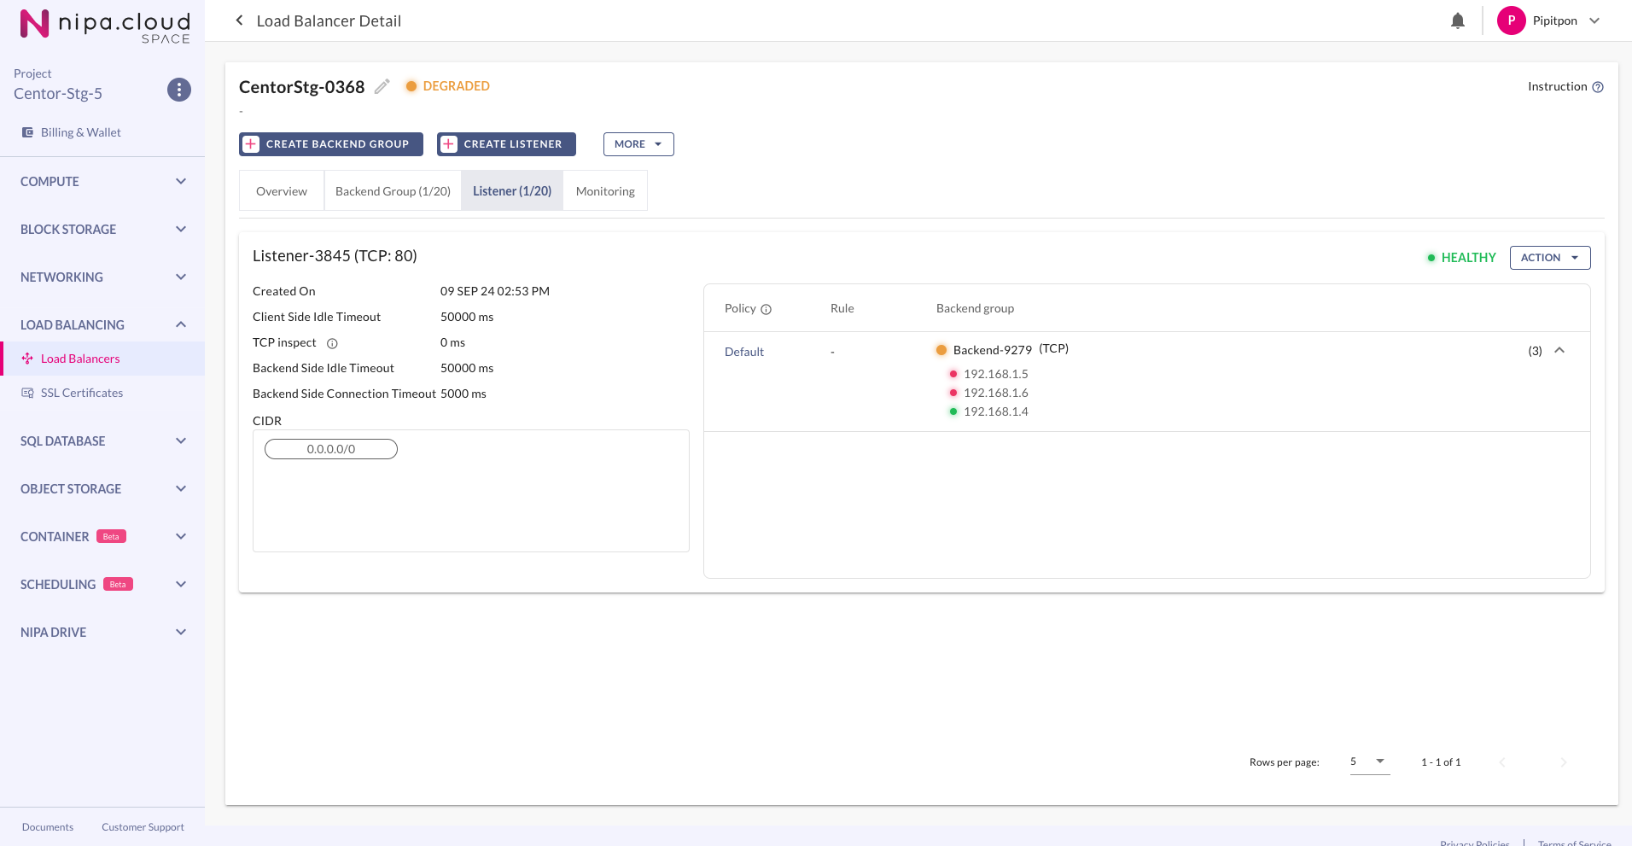This screenshot has width=1632, height=846.
Task: Collapse the Backend-9279 member list
Action: [1559, 350]
